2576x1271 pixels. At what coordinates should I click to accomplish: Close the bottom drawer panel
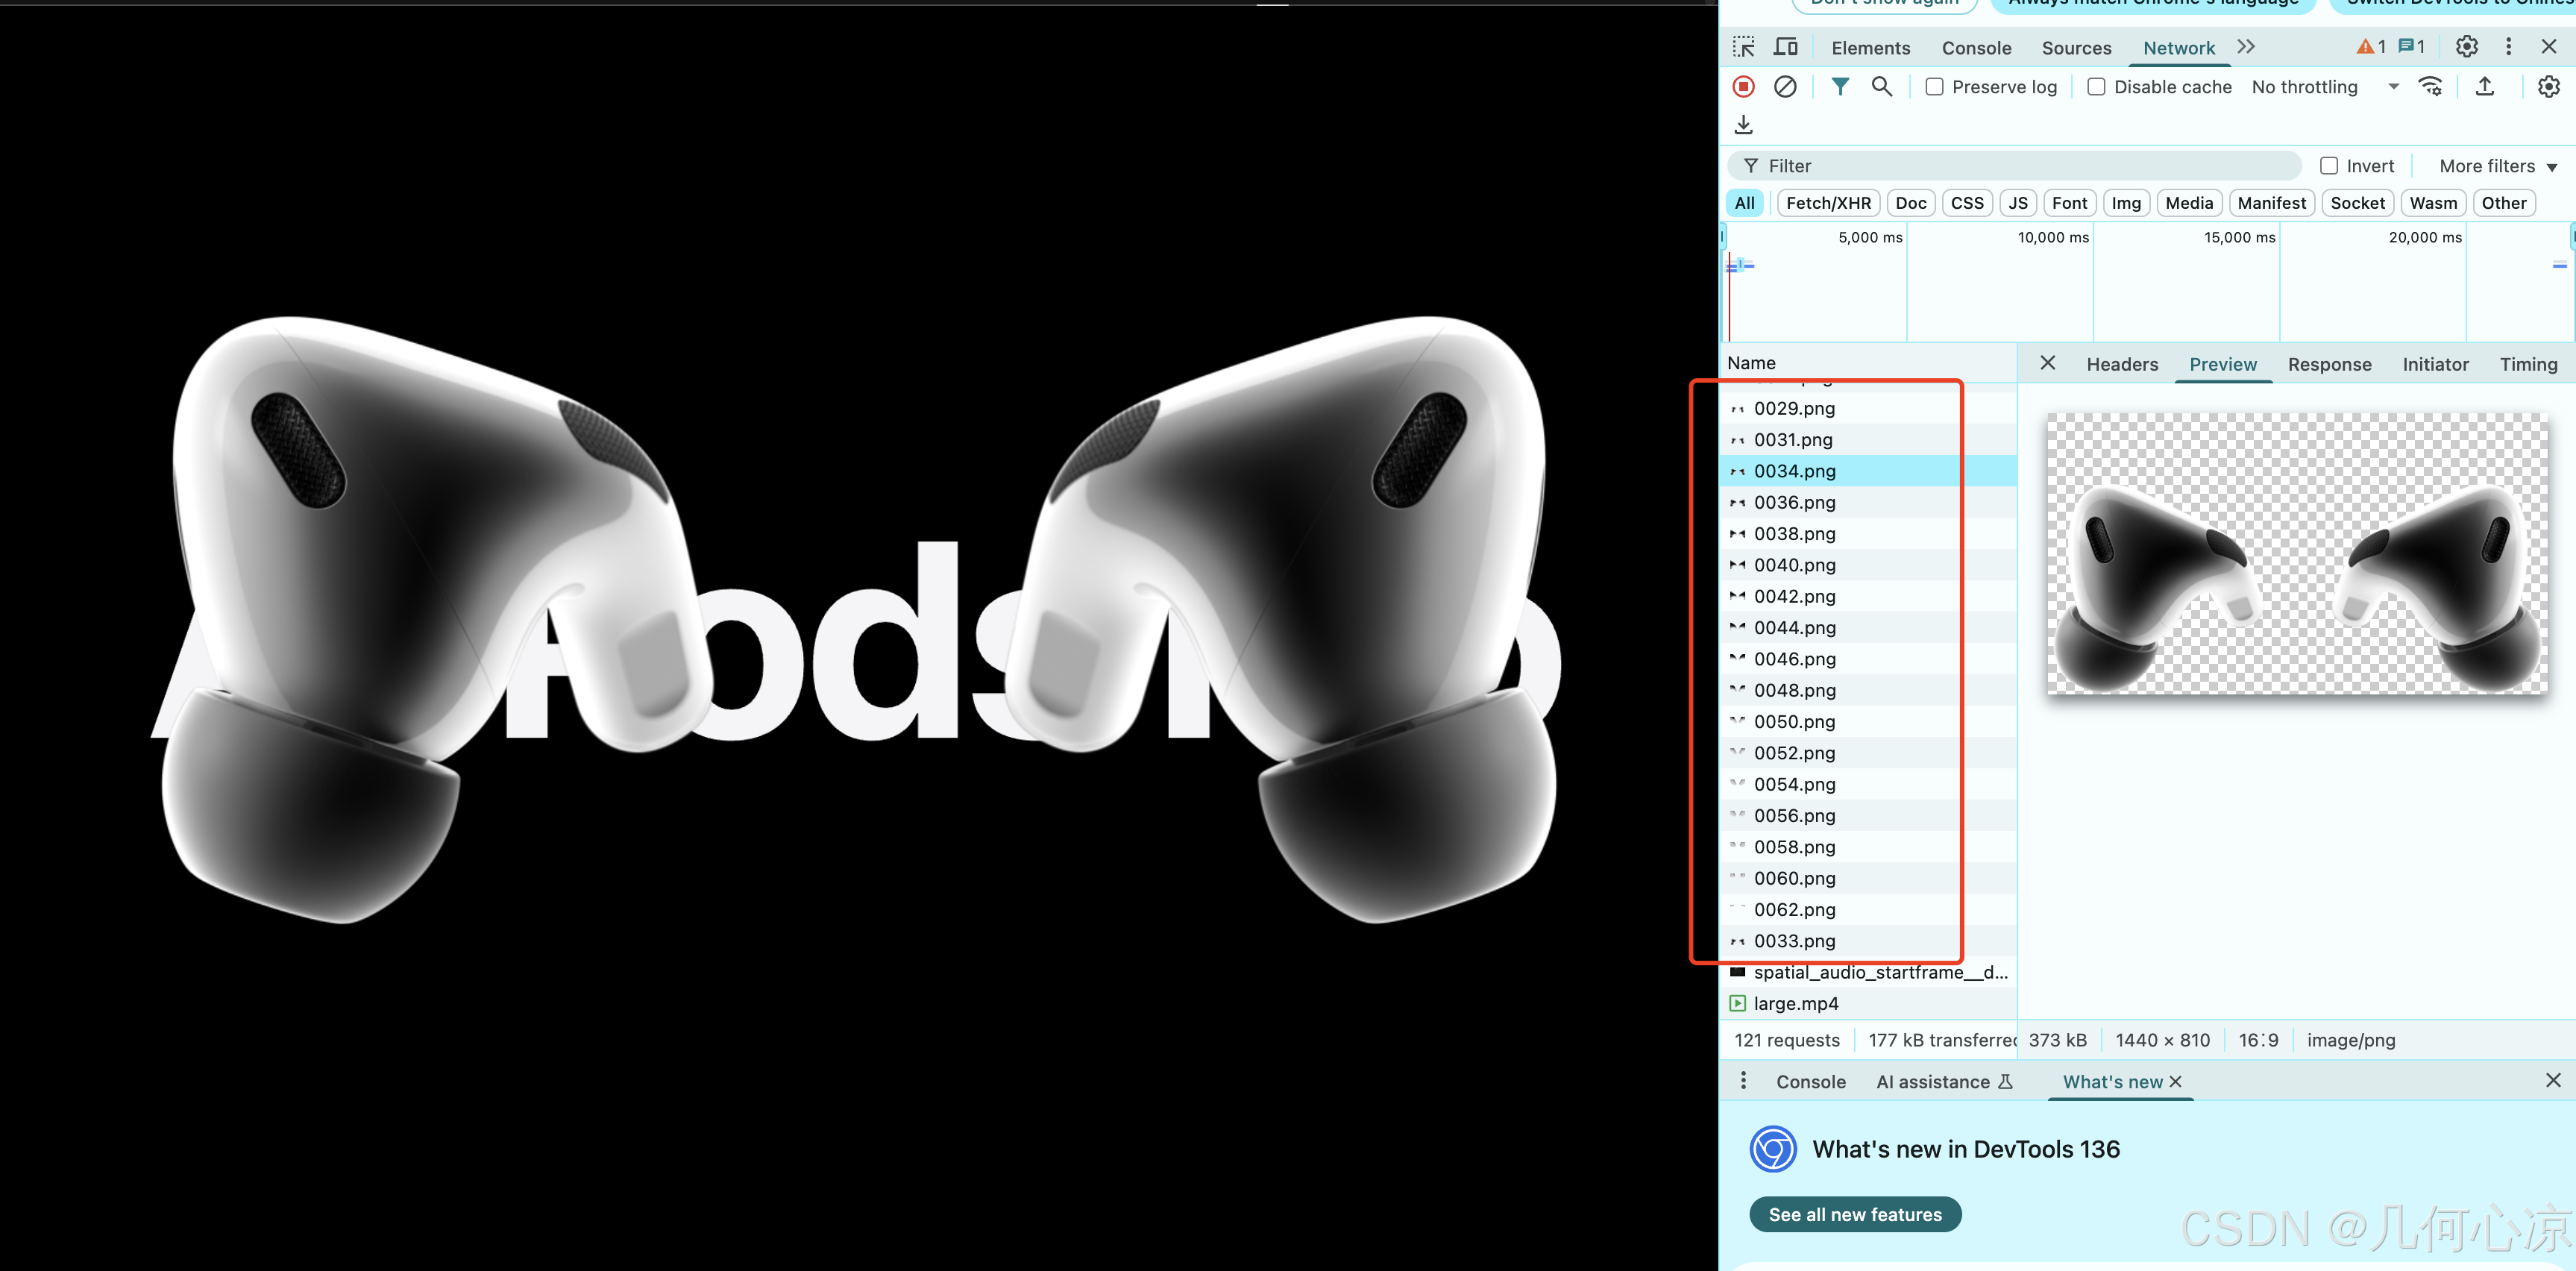2553,1080
